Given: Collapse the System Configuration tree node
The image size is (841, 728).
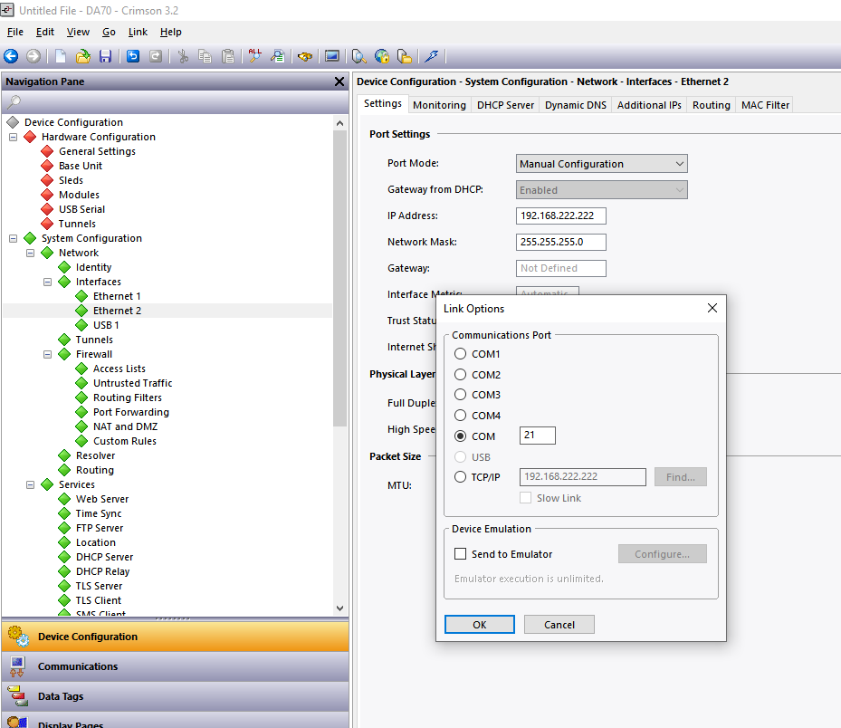Looking at the screenshot, I should click(x=13, y=238).
